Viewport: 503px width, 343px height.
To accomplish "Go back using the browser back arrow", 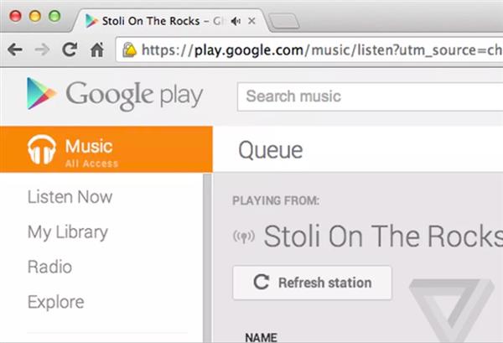I will [x=15, y=49].
